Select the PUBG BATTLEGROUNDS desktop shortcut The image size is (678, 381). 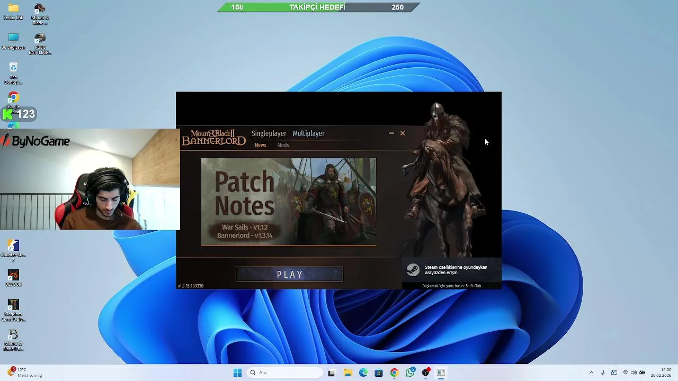click(x=40, y=44)
